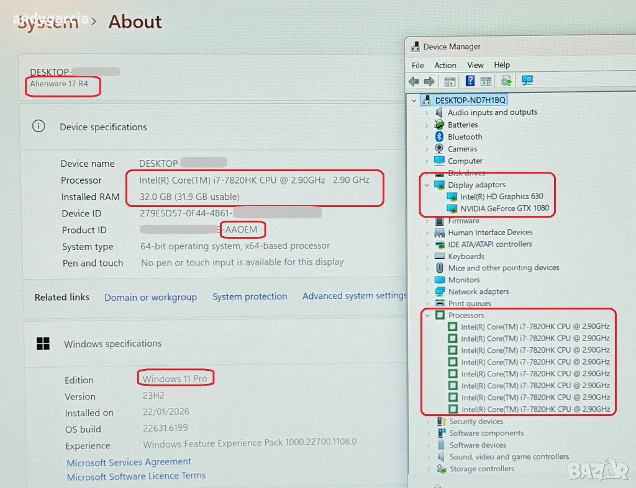Click the Forward arrow in Device Manager toolbar

point(429,81)
